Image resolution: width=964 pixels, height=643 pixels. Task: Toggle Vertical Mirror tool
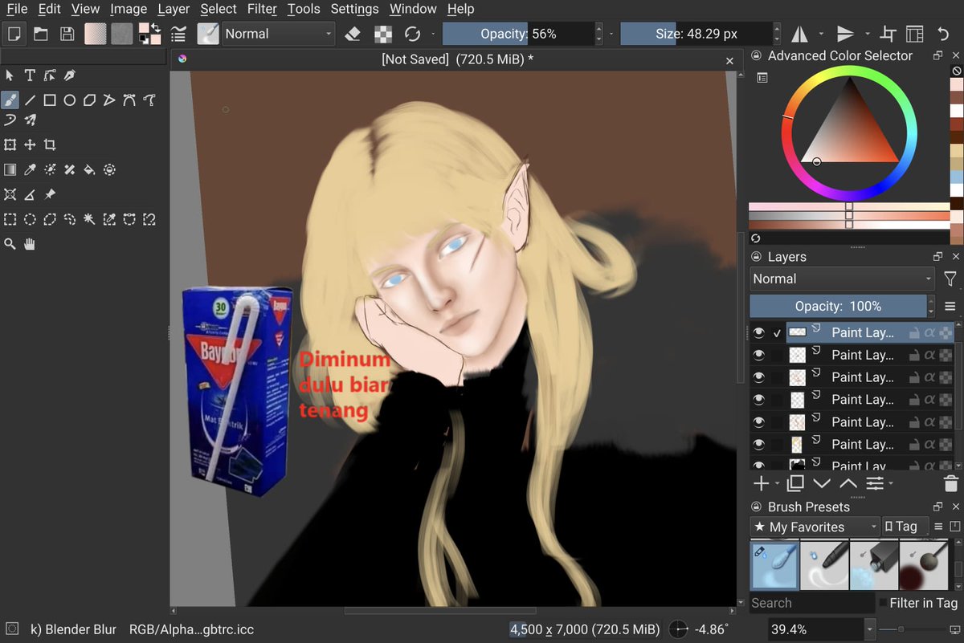(x=845, y=34)
